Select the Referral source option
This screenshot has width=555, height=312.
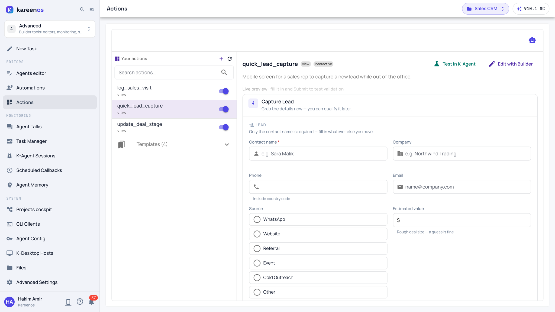tap(318, 248)
